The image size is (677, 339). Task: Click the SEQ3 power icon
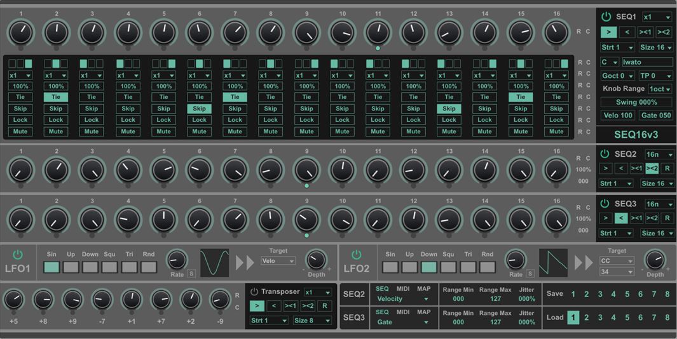605,204
